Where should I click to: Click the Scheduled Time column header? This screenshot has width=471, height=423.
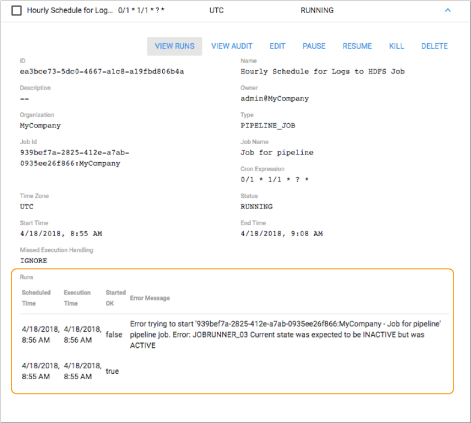point(36,298)
